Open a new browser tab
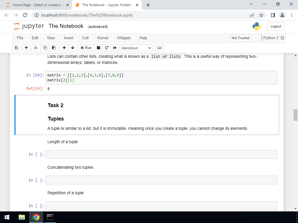This screenshot has height=223, width=298. tap(148, 5)
